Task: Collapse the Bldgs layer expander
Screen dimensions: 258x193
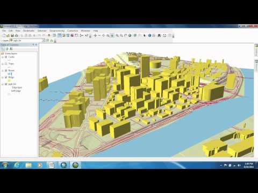Action: 3,77
